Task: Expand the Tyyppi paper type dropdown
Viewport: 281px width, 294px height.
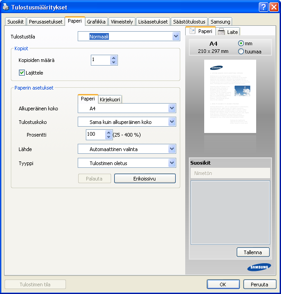Action: point(172,163)
